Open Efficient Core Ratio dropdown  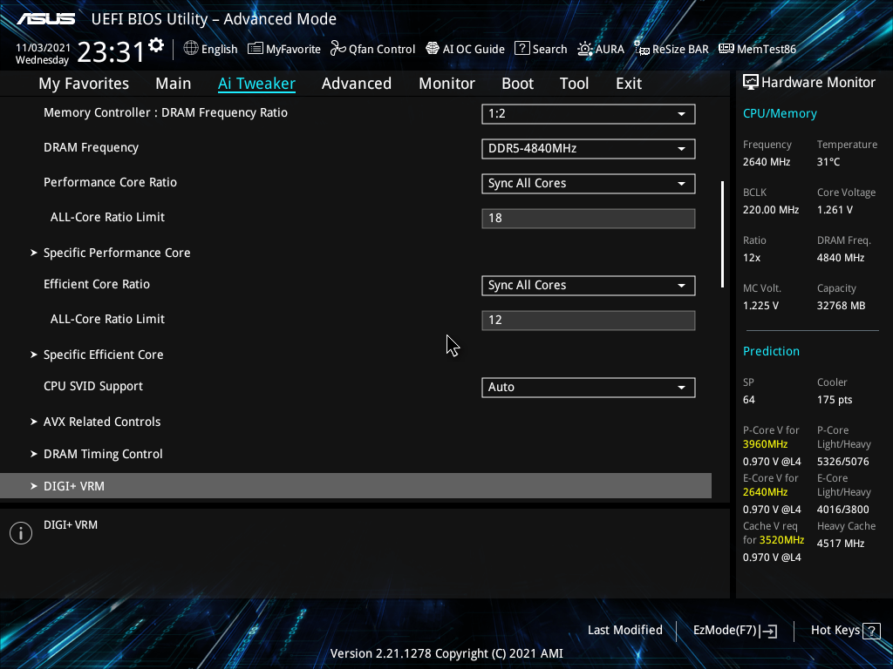[589, 285]
